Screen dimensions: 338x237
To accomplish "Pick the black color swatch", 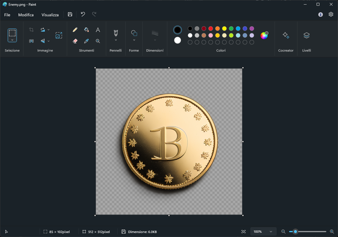I will coord(190,28).
